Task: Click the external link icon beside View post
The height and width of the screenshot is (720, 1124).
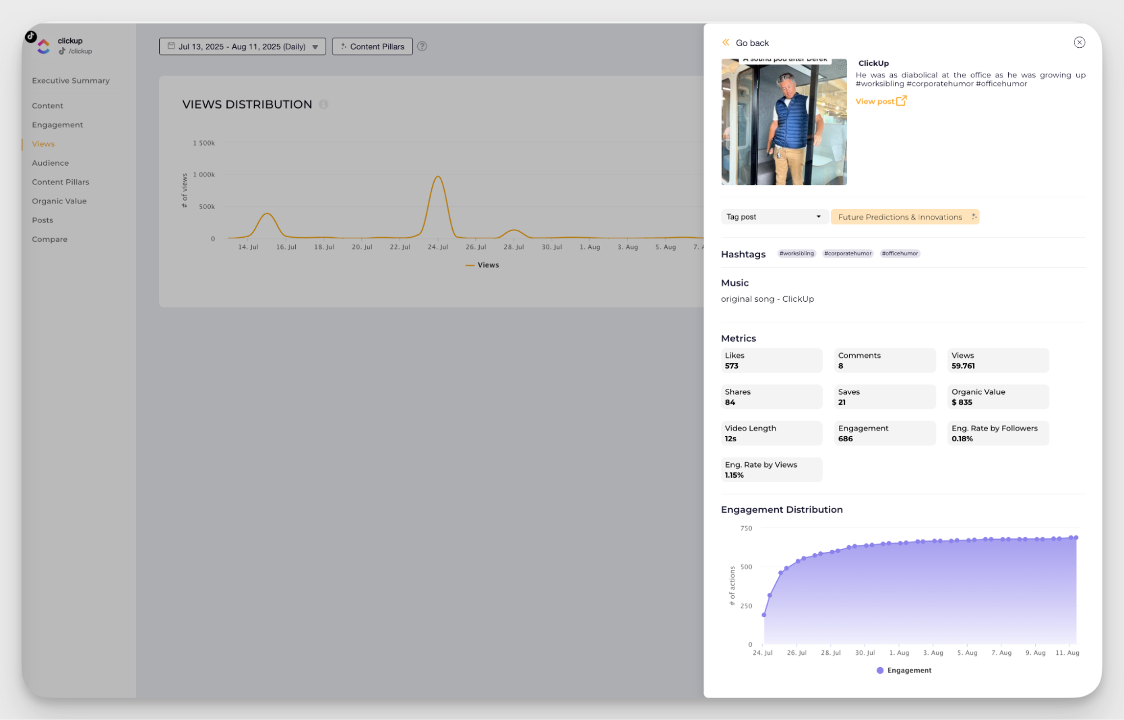Action: click(901, 101)
